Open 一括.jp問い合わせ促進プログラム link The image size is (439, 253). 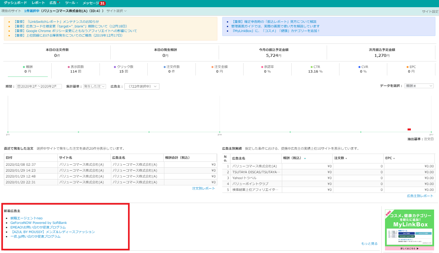(35, 237)
